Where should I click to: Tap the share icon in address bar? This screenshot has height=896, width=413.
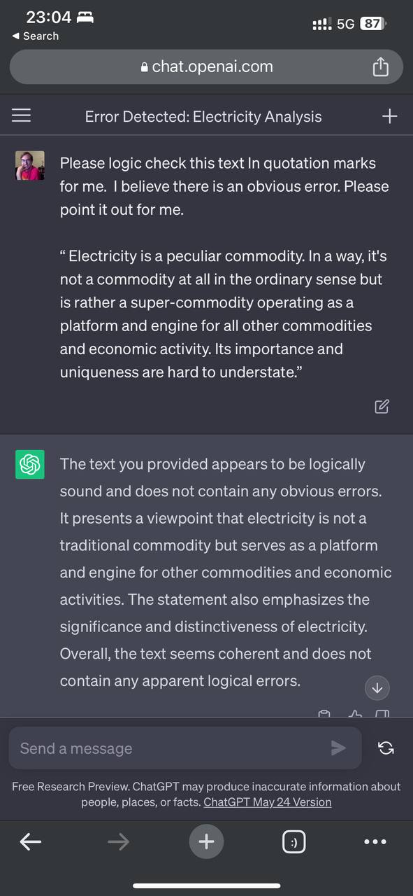[380, 67]
